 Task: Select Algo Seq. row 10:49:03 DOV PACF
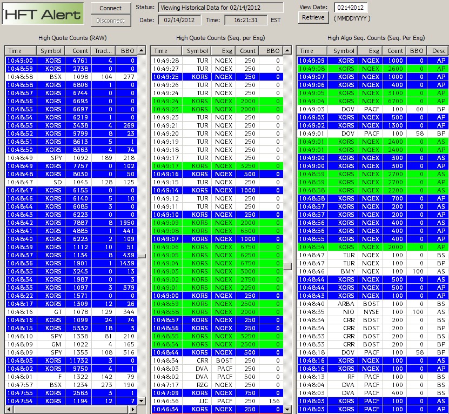373,109
